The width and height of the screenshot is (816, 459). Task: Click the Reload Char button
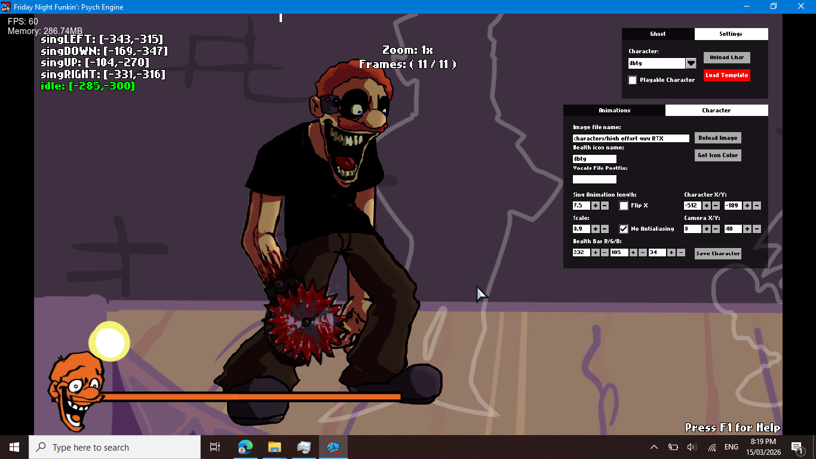pos(727,57)
